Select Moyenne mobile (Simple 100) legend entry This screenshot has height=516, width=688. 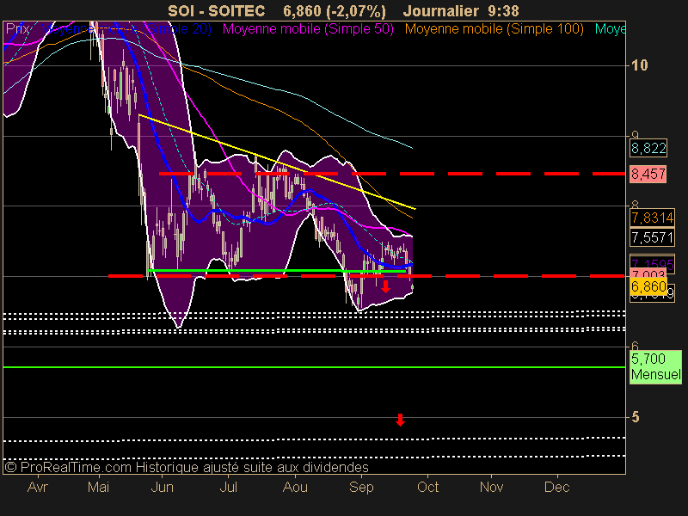click(x=494, y=29)
